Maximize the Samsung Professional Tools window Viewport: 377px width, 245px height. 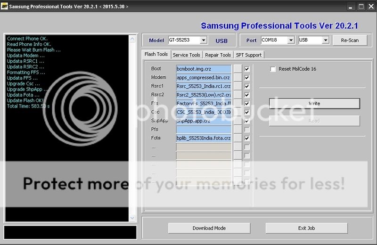point(361,7)
